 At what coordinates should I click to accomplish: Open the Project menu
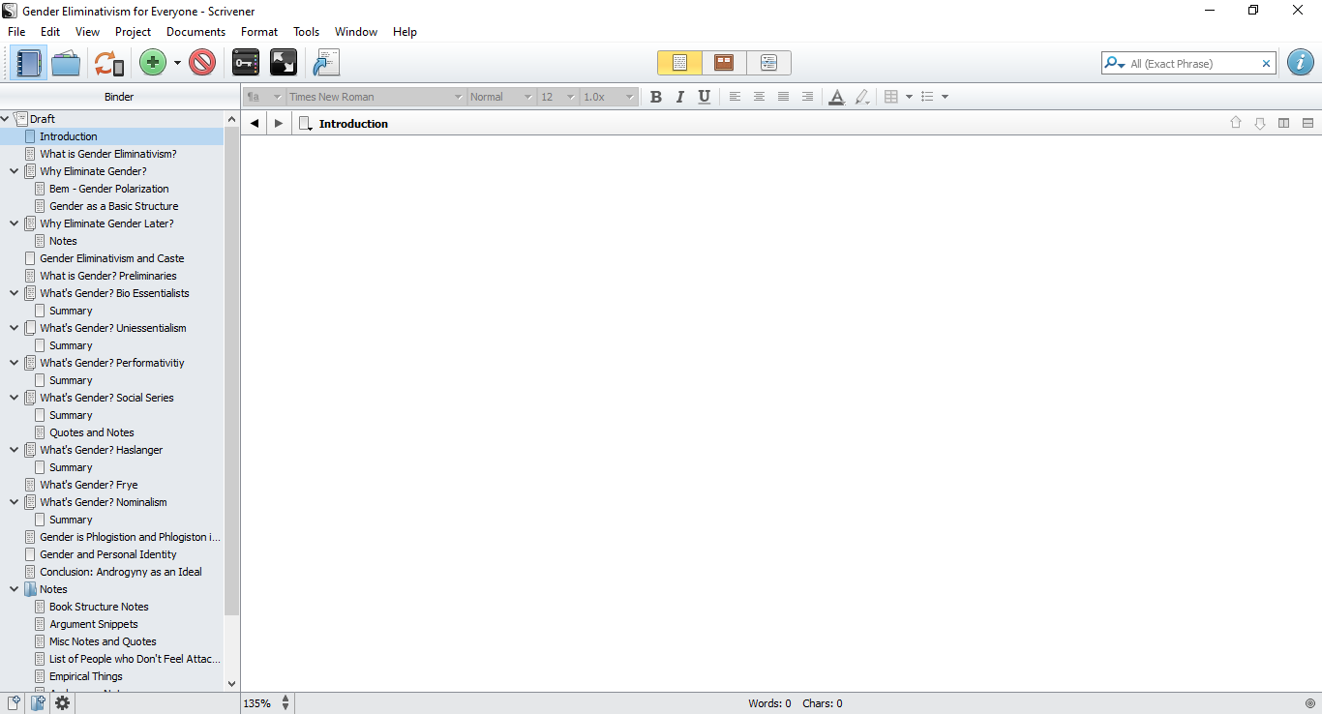point(133,32)
